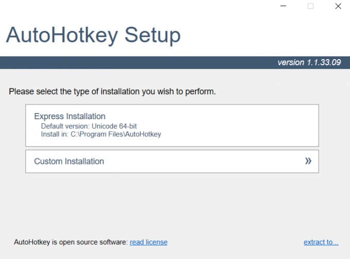
Task: Follow the extract to... link
Action: coord(321,242)
